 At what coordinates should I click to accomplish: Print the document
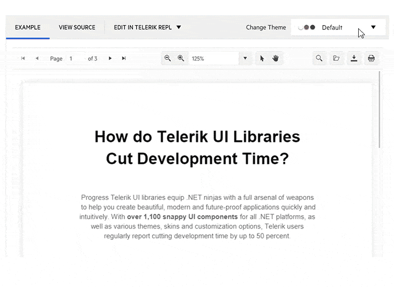tap(371, 58)
